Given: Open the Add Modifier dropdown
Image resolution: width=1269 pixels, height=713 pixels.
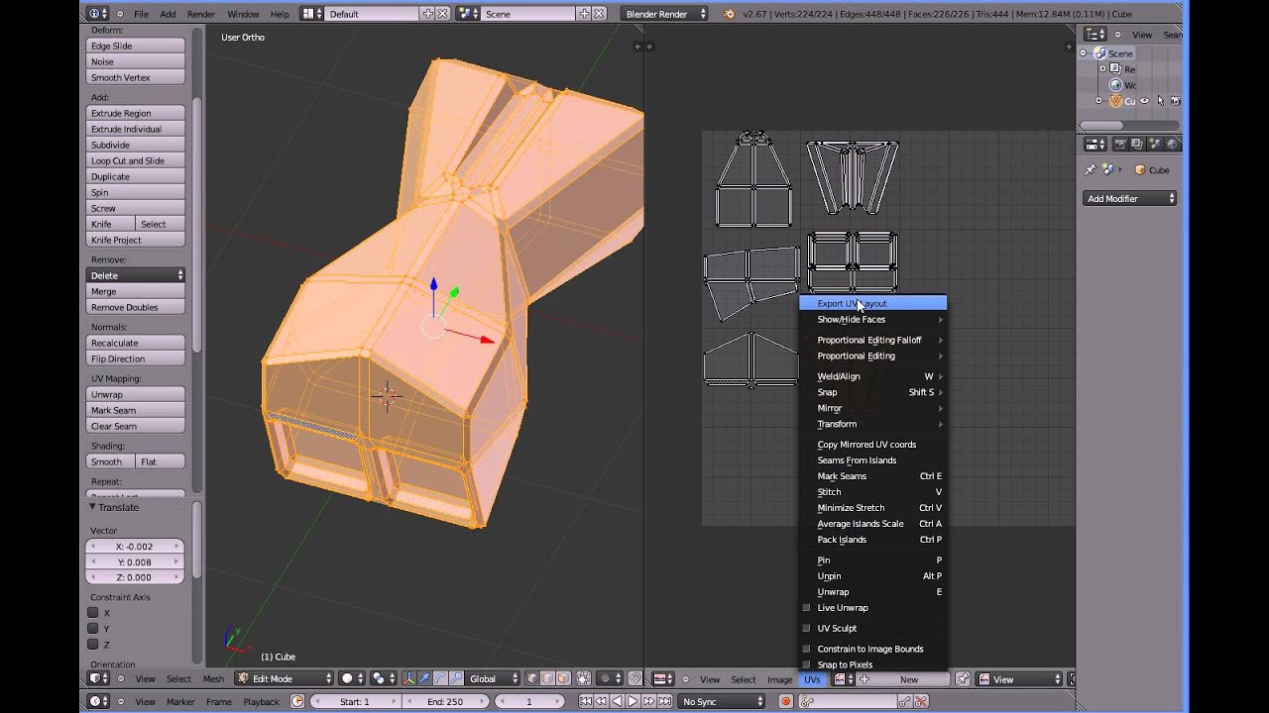Looking at the screenshot, I should (1130, 198).
